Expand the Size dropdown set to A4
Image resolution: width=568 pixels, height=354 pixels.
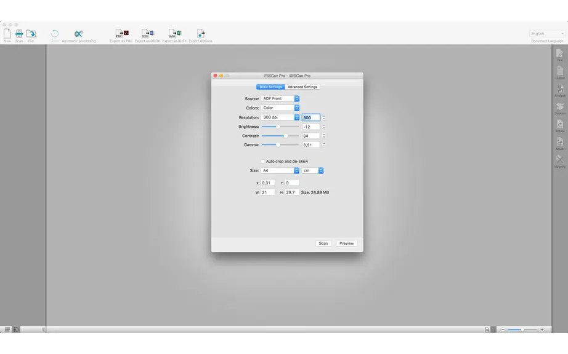280,170
